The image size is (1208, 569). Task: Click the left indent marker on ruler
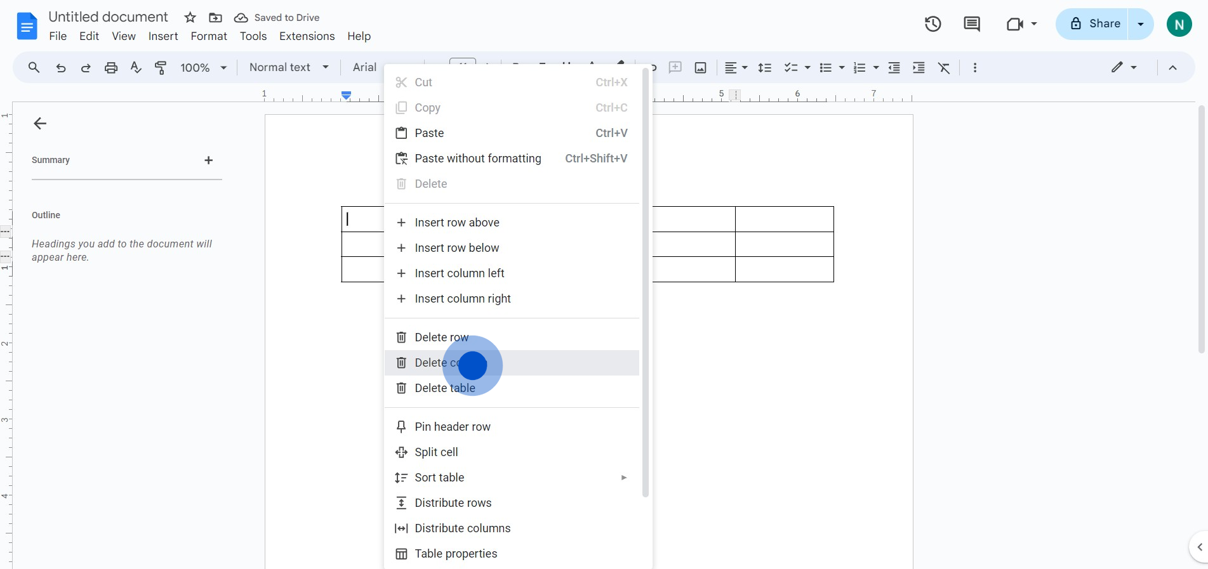pos(346,95)
